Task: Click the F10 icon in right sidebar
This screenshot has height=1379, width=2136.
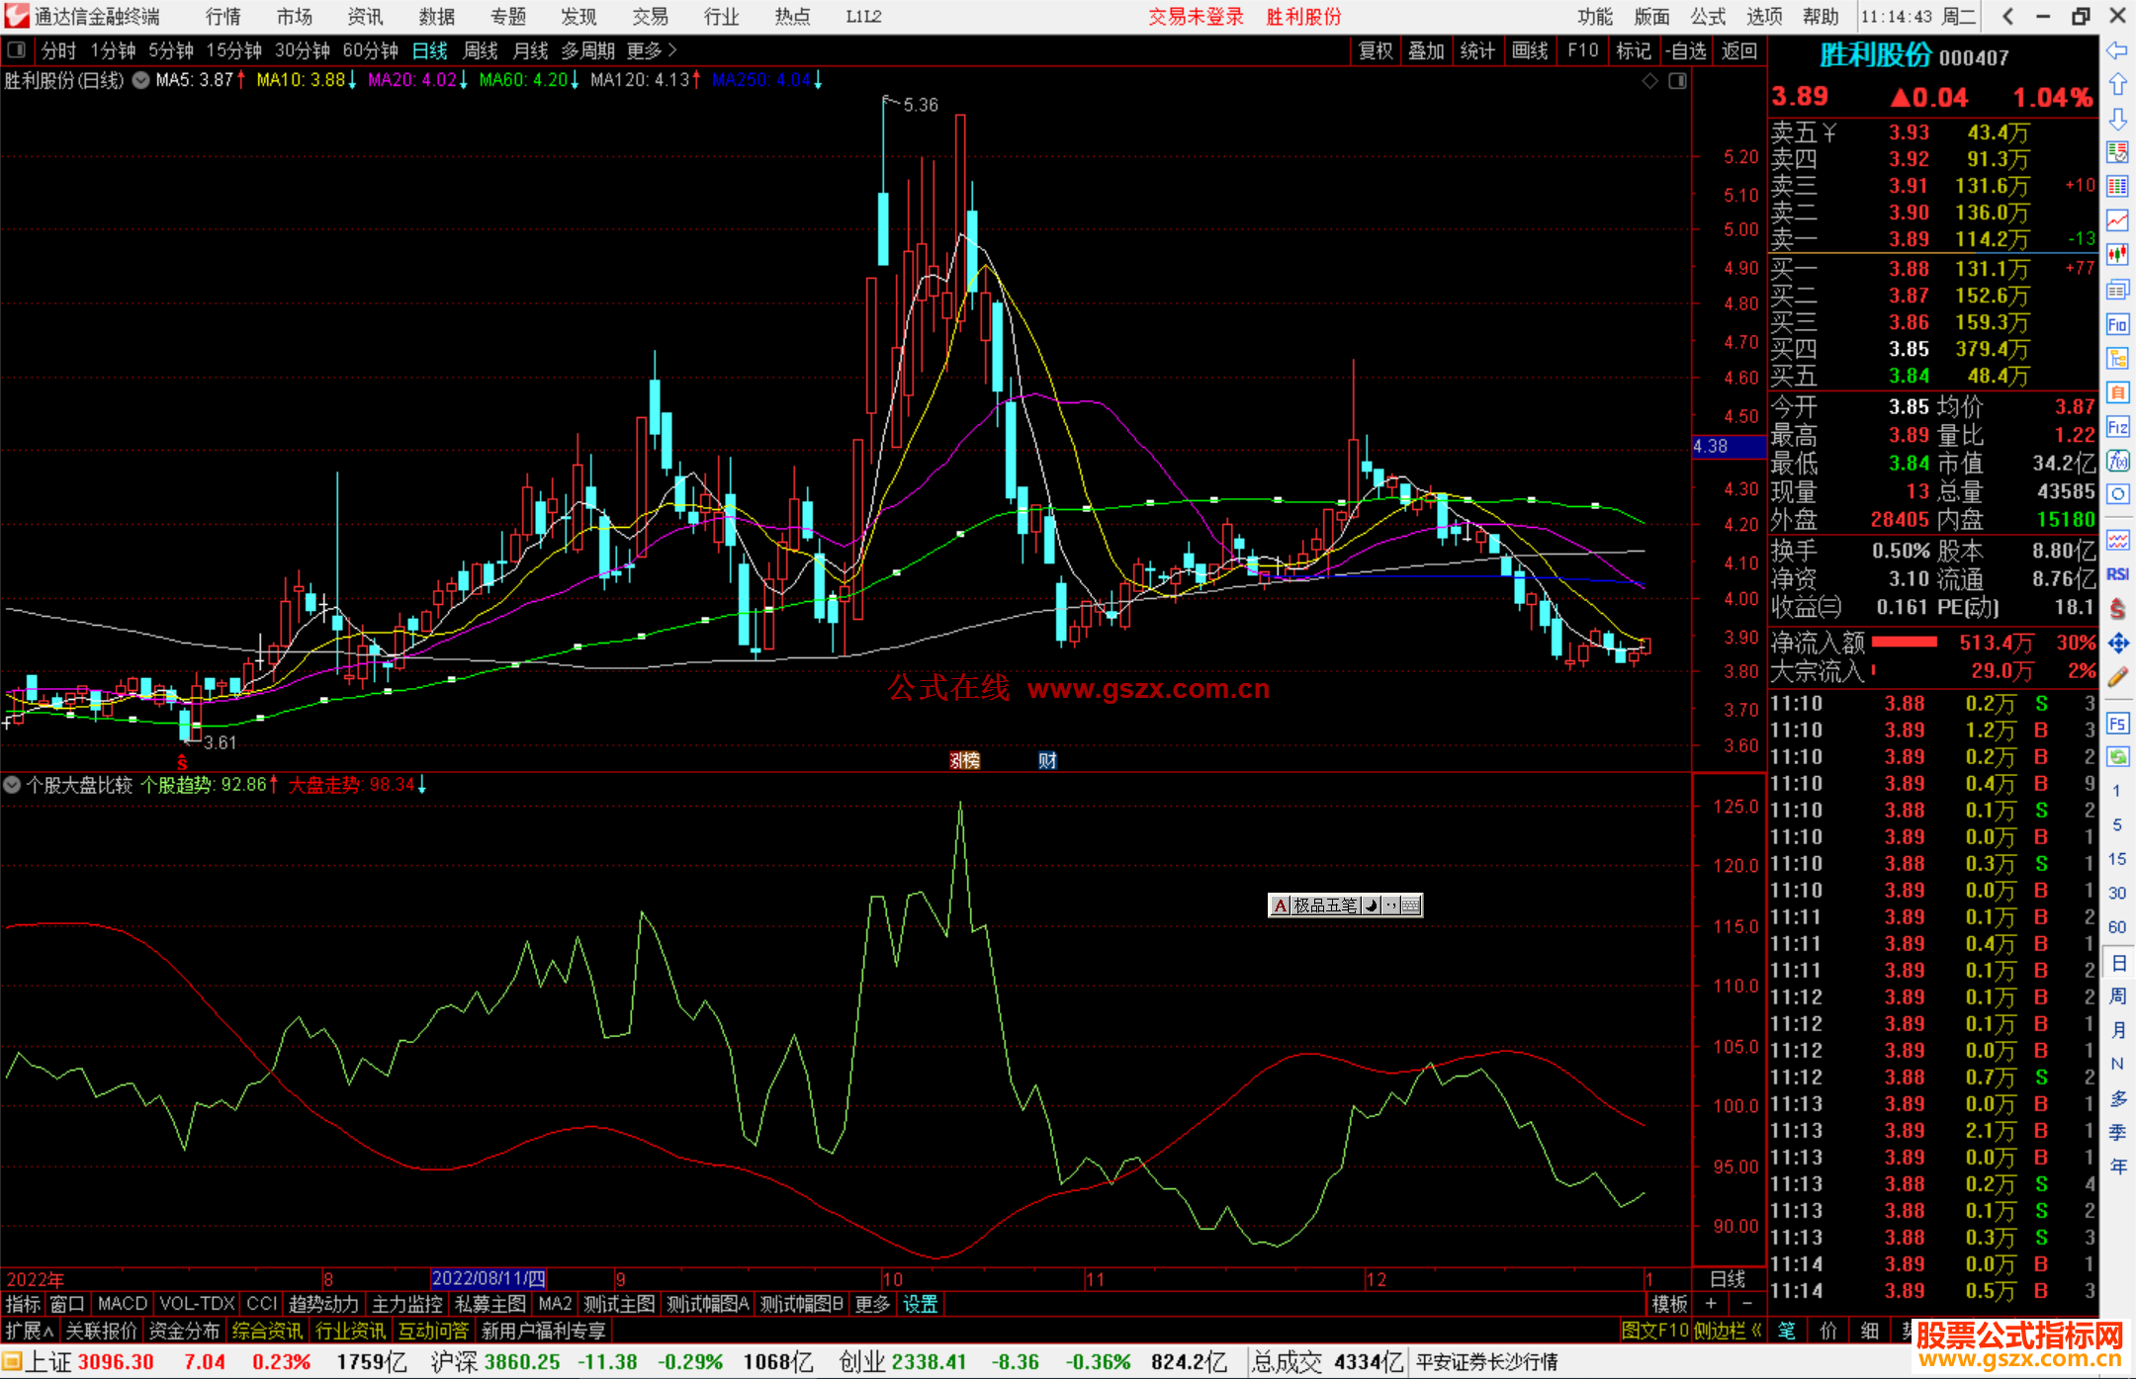Action: tap(2117, 324)
